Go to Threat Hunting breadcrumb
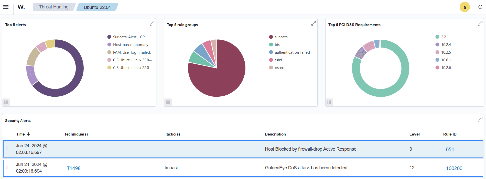 54,7
